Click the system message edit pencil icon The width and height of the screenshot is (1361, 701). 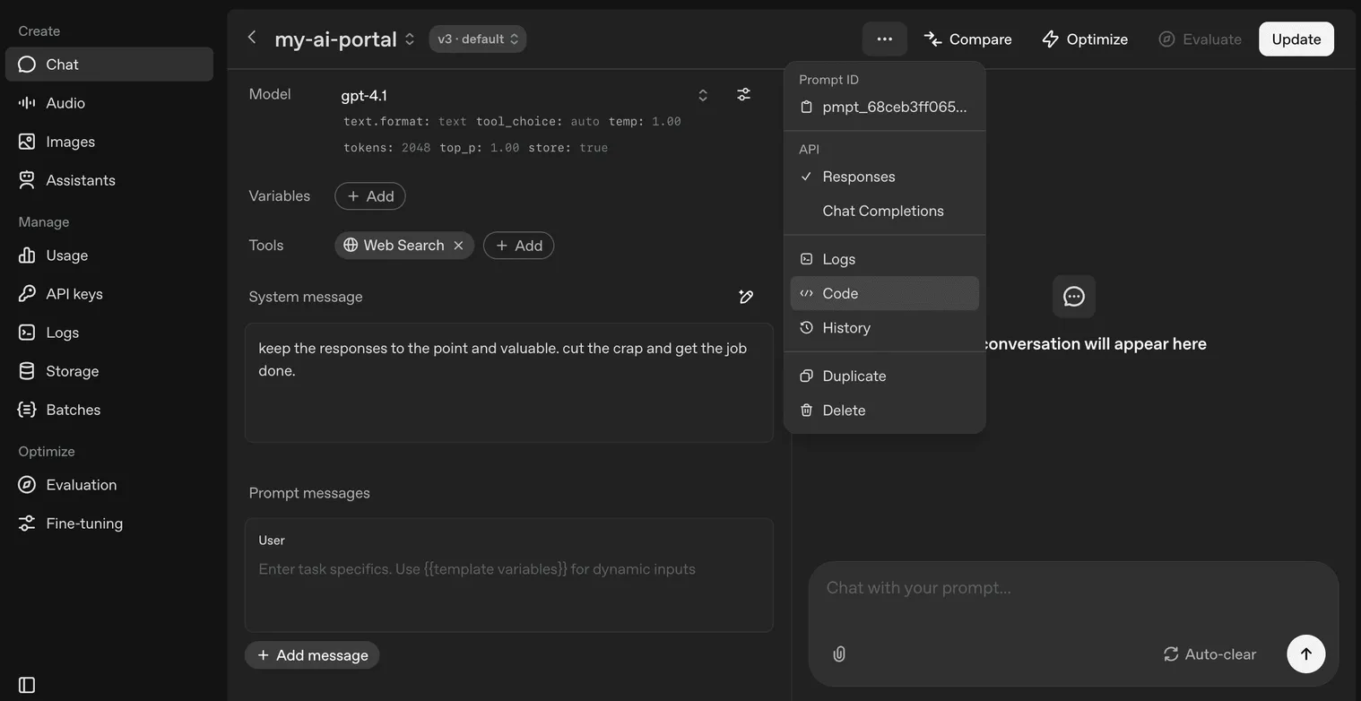point(745,297)
